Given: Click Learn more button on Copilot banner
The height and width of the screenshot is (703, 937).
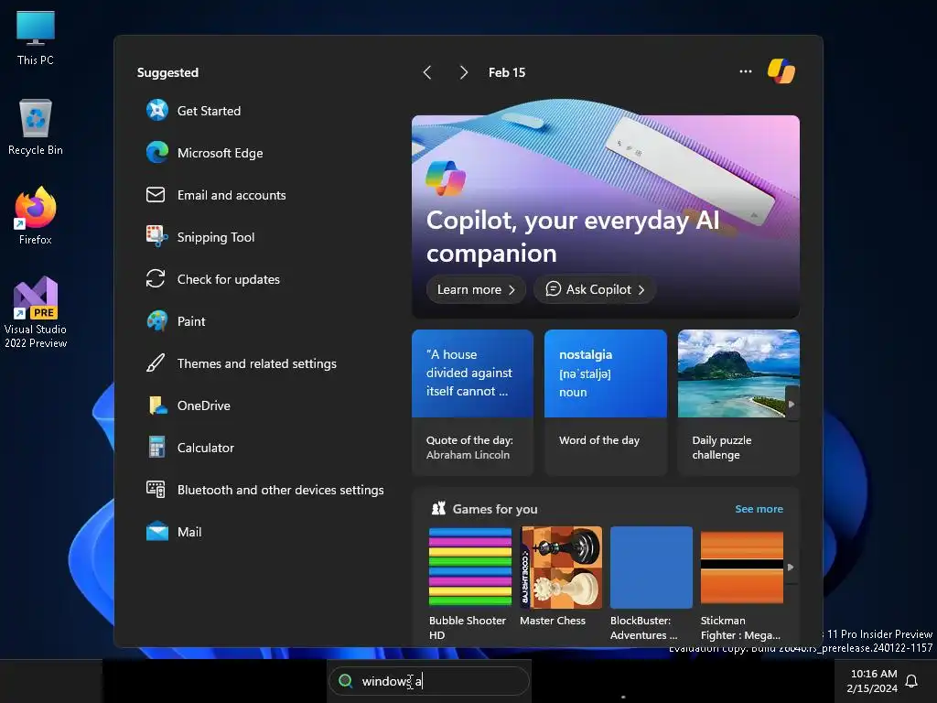Looking at the screenshot, I should pos(476,289).
